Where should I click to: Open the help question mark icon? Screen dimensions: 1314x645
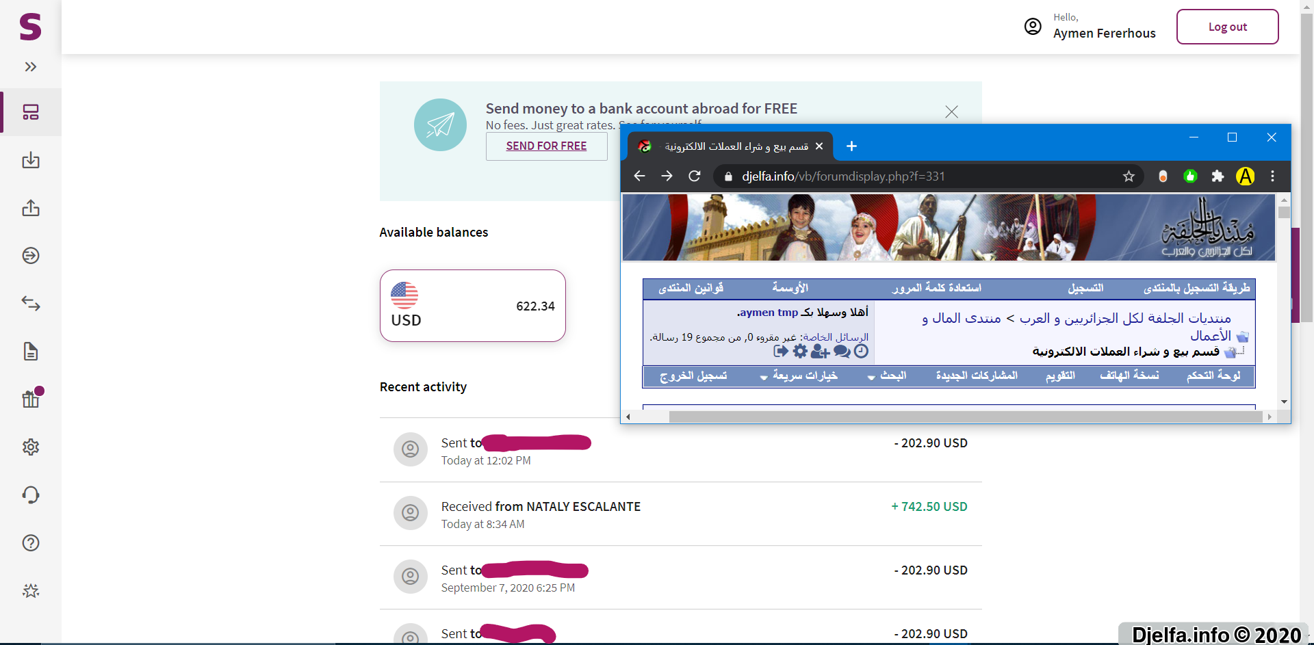coord(31,542)
